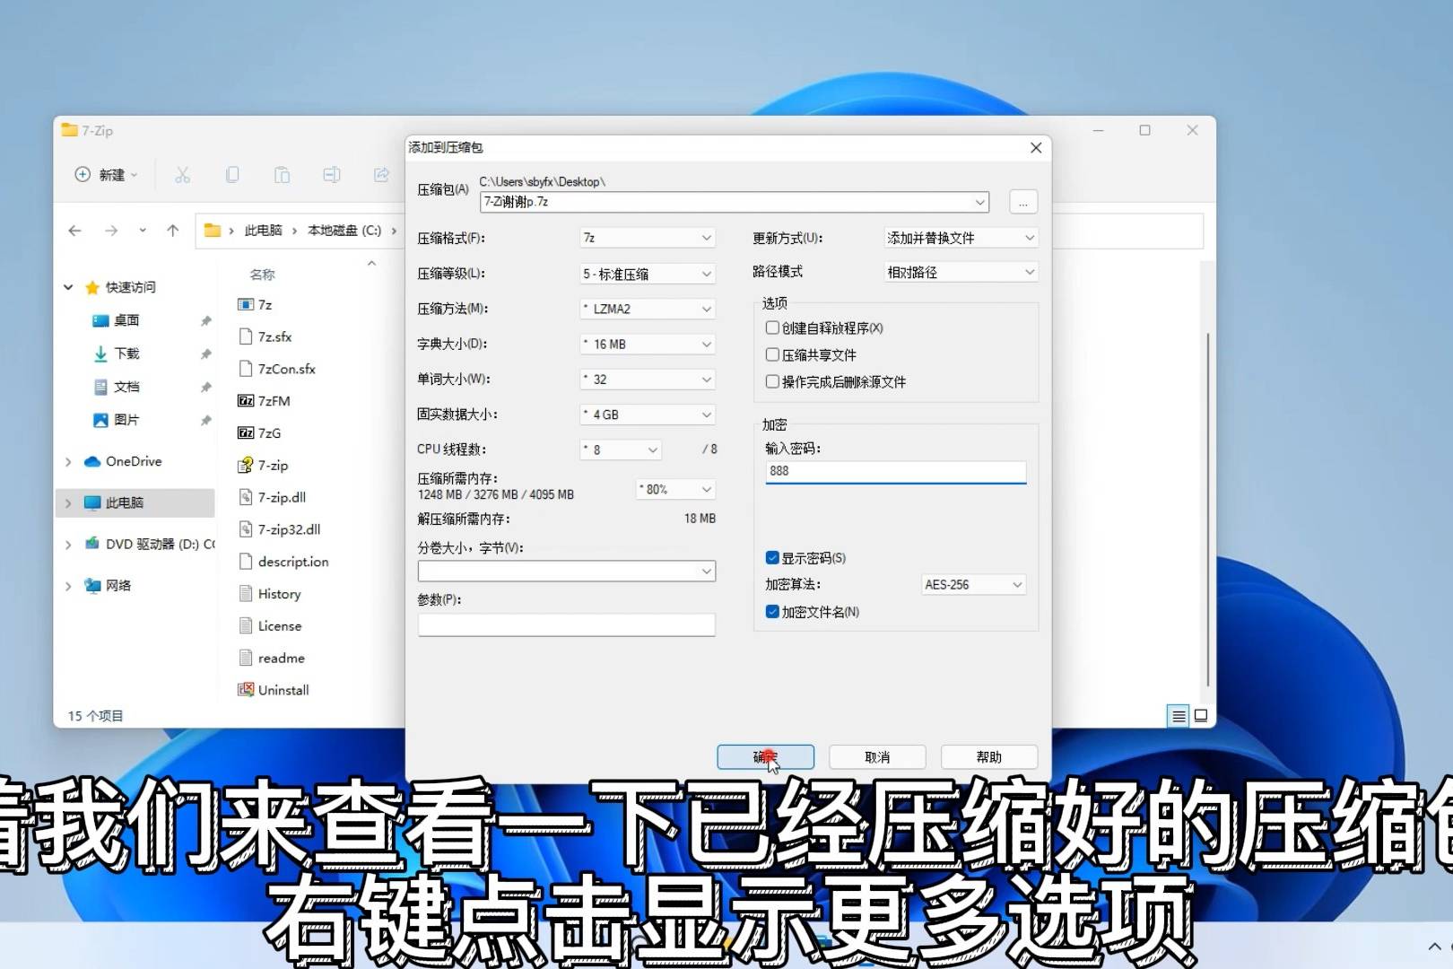Viewport: 1453px width, 969px height.
Task: Open the CPU线程数 dropdown
Action: [620, 450]
